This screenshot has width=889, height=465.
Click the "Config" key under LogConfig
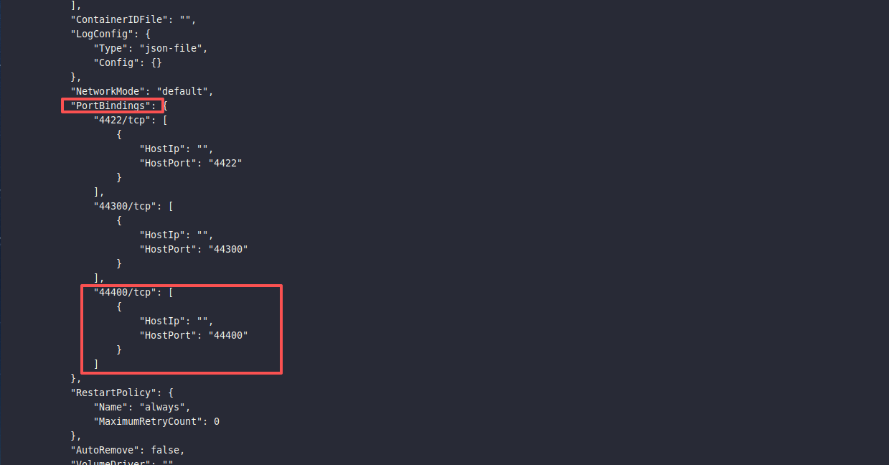click(x=116, y=62)
